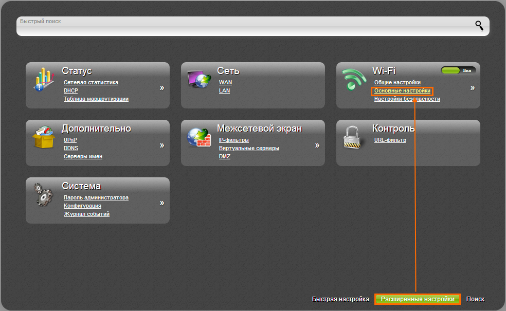Click the Advanced yellow box icon
Screen dimensions: 506x311
coord(44,137)
